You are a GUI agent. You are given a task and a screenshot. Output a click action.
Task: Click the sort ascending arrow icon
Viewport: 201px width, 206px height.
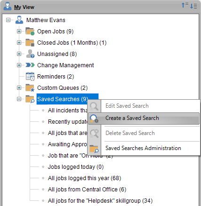(185, 5)
